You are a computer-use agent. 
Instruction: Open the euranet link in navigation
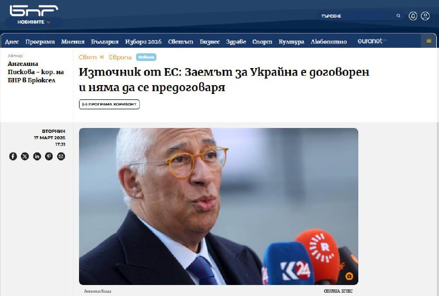[x=372, y=41]
